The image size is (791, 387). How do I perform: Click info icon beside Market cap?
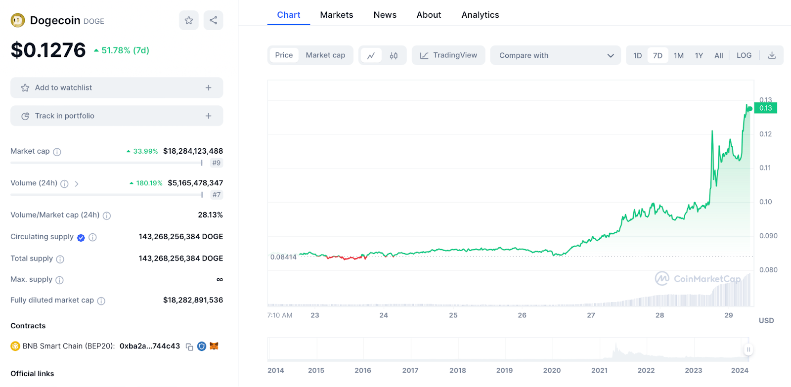tap(57, 152)
